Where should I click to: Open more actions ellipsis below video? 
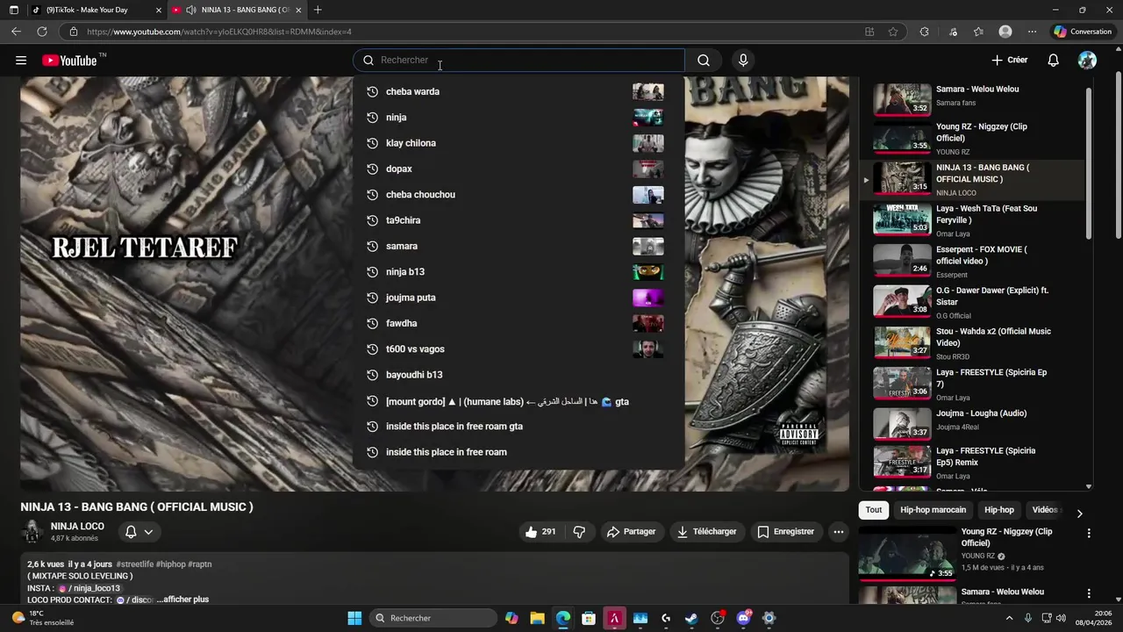pyautogui.click(x=839, y=532)
